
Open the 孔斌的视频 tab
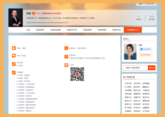point(101,30)
